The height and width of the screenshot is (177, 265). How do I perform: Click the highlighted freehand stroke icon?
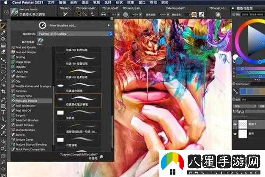click(78, 14)
